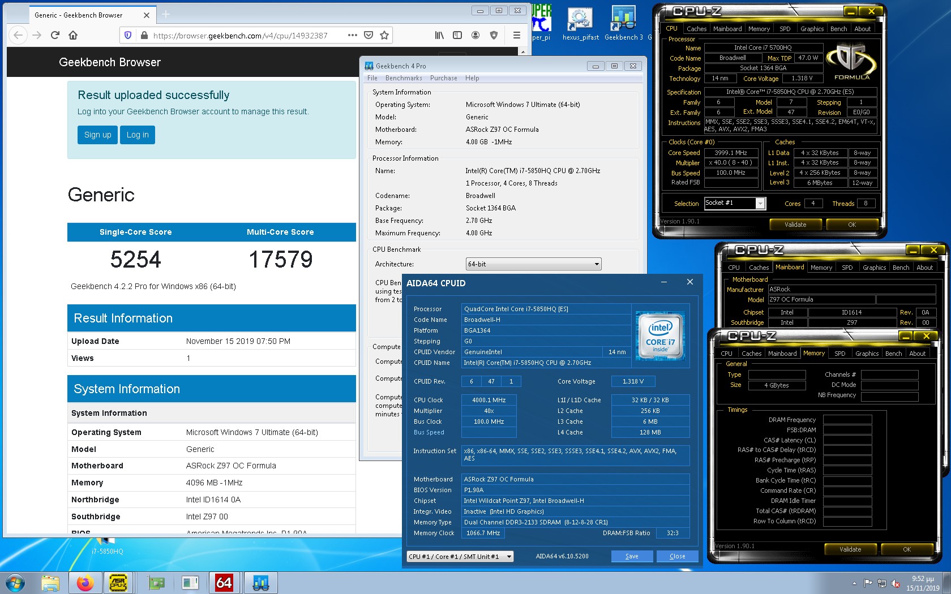Open Help menu in Geekbench 4 Pro
The width and height of the screenshot is (951, 594).
pyautogui.click(x=472, y=78)
